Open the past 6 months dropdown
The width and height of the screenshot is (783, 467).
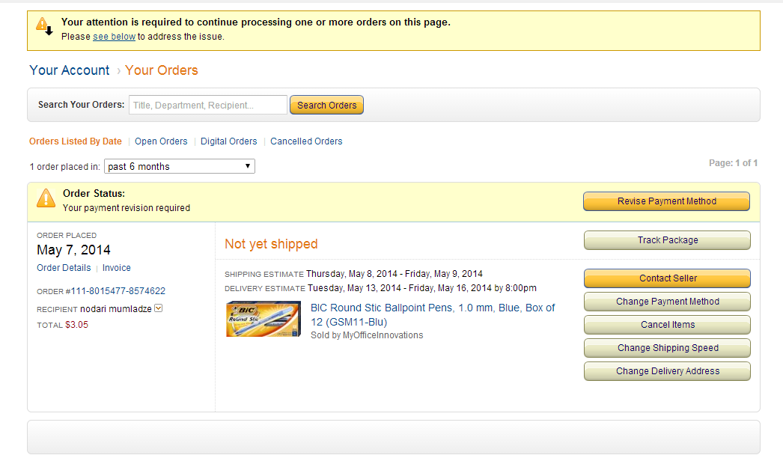pos(180,166)
